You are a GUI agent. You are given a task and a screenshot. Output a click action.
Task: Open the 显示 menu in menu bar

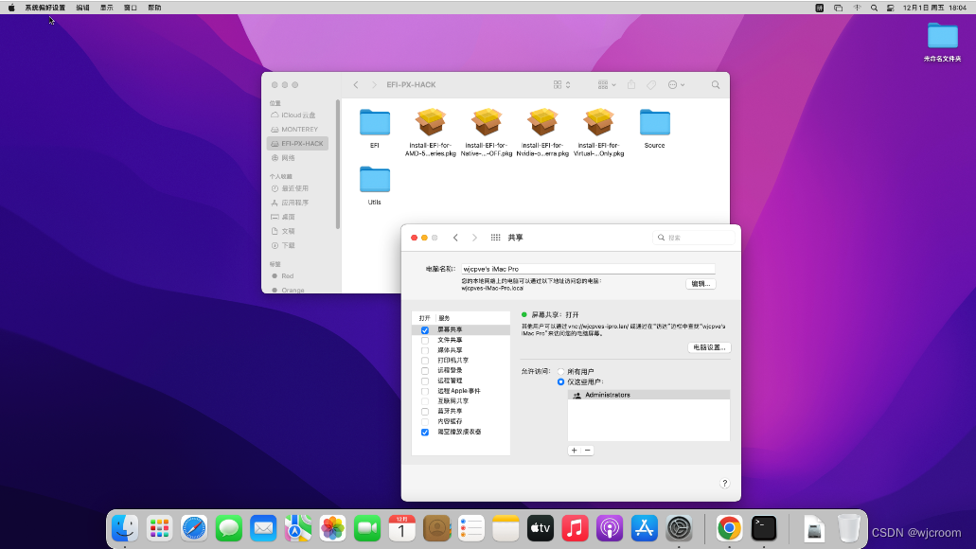(107, 8)
